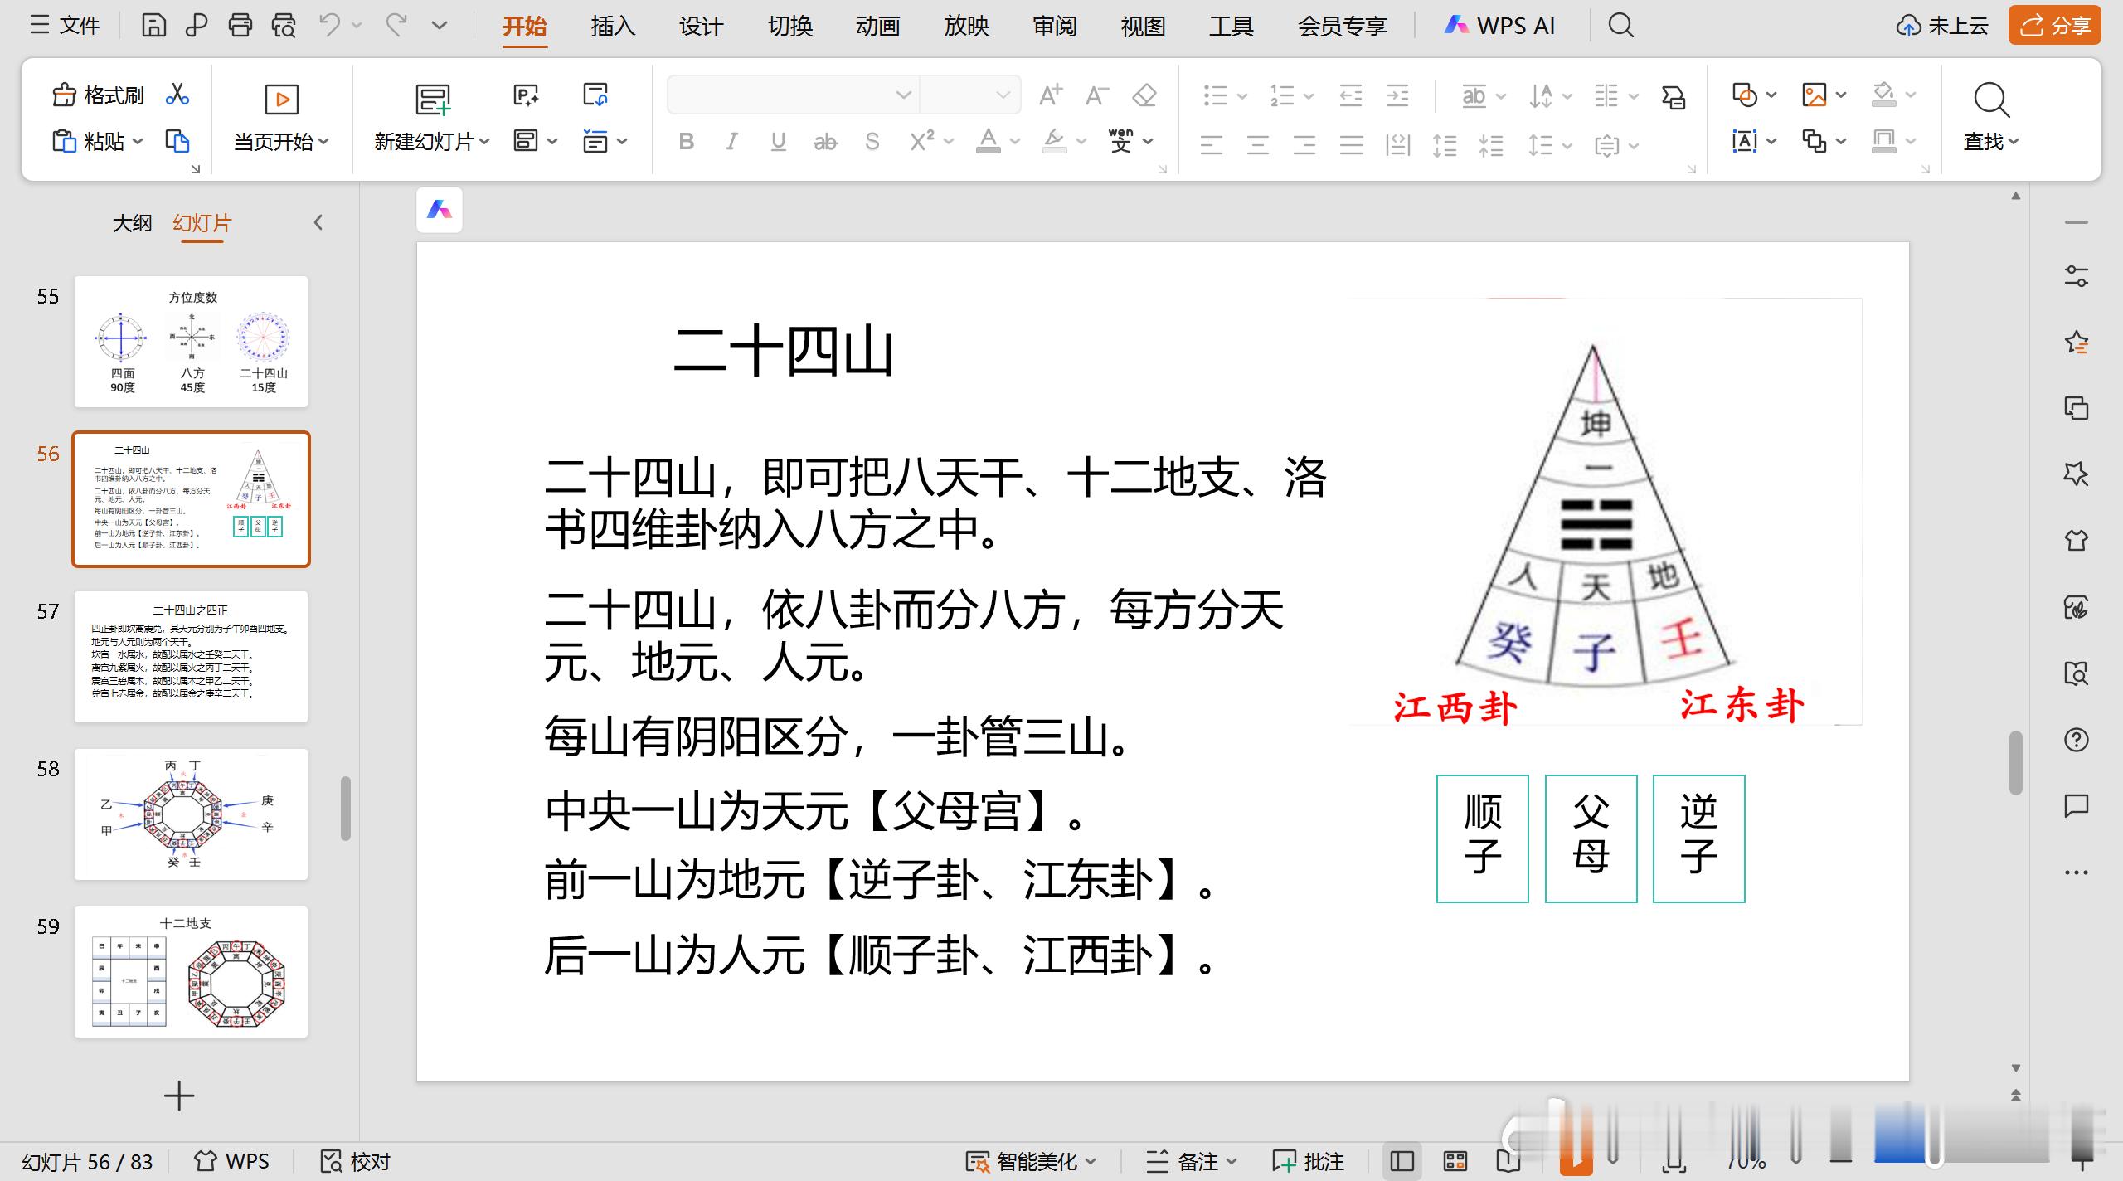
Task: Switch to 设计 Design tab
Action: pyautogui.click(x=701, y=27)
